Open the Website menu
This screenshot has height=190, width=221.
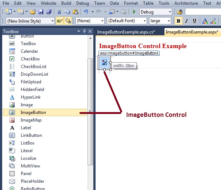tap(48, 3)
